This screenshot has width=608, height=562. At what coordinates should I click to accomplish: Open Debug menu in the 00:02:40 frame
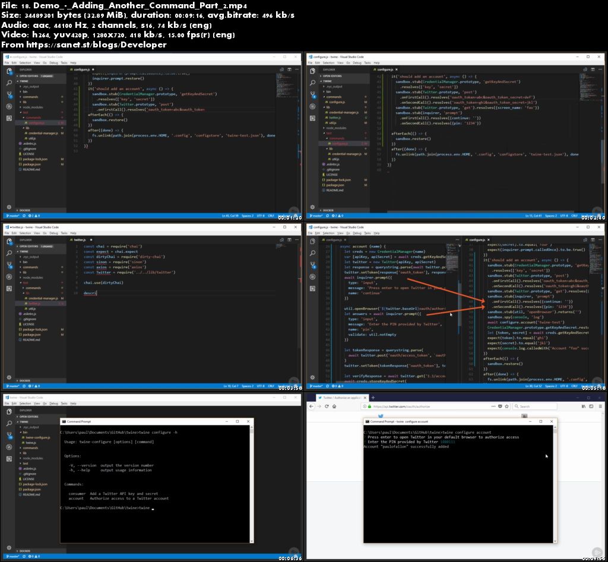[x=357, y=63]
